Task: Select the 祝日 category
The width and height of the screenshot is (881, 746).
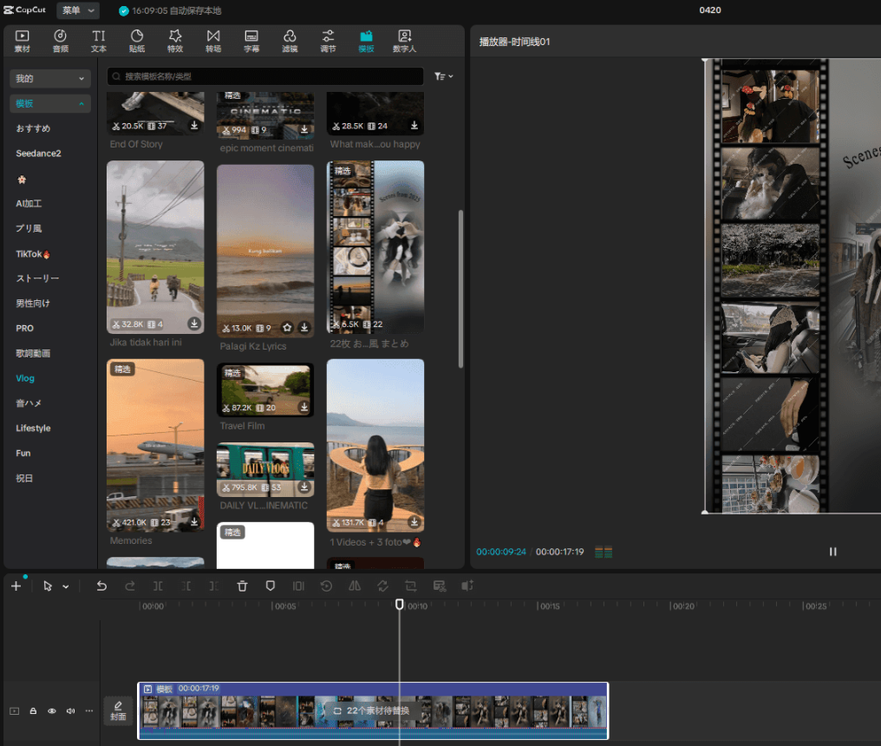Action: tap(24, 479)
